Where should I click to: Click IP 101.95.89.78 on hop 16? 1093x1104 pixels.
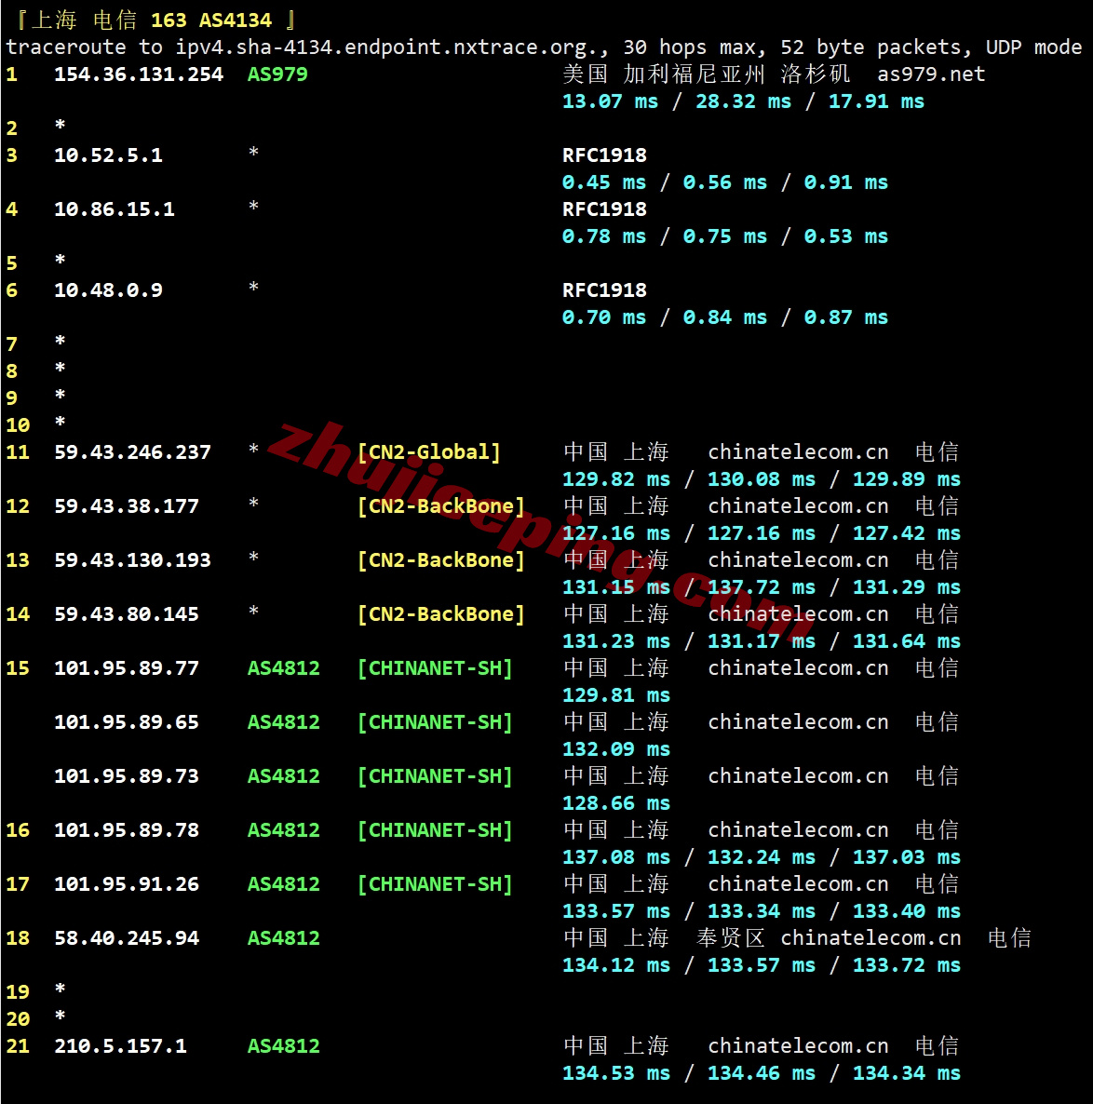tap(127, 830)
